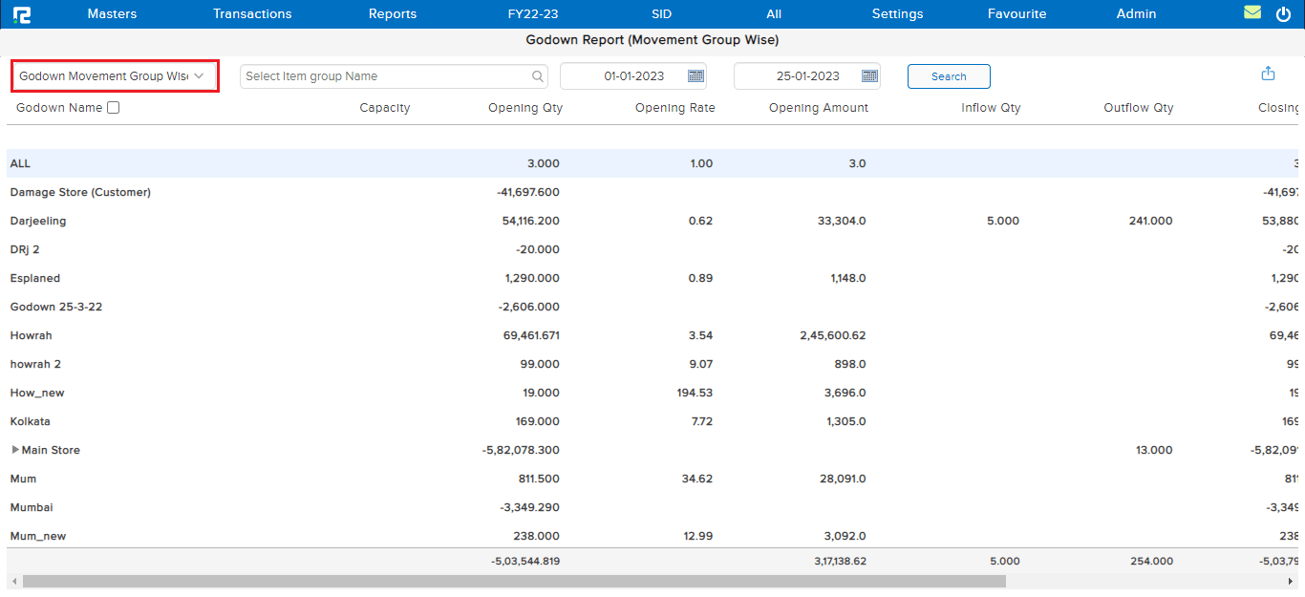The image size is (1305, 597).
Task: Click the power logout icon
Action: 1283,14
